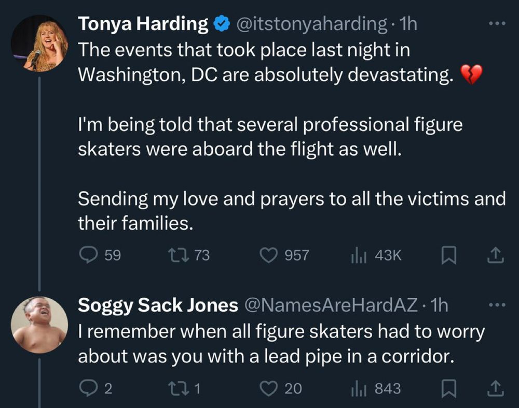519x408 pixels.
Task: Share Soggy Sack Jones's reply
Action: click(496, 388)
